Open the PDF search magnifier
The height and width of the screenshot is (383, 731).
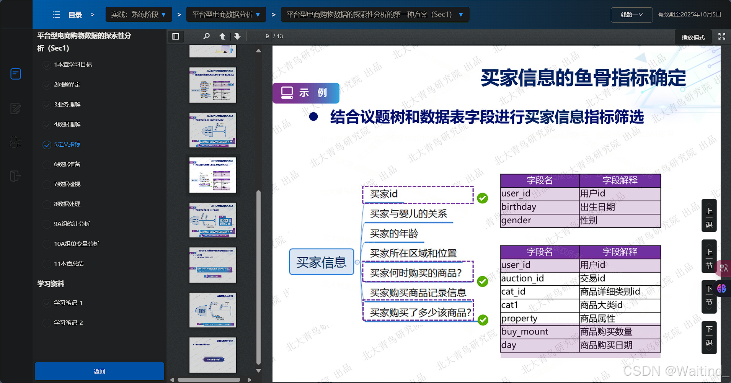tap(206, 36)
